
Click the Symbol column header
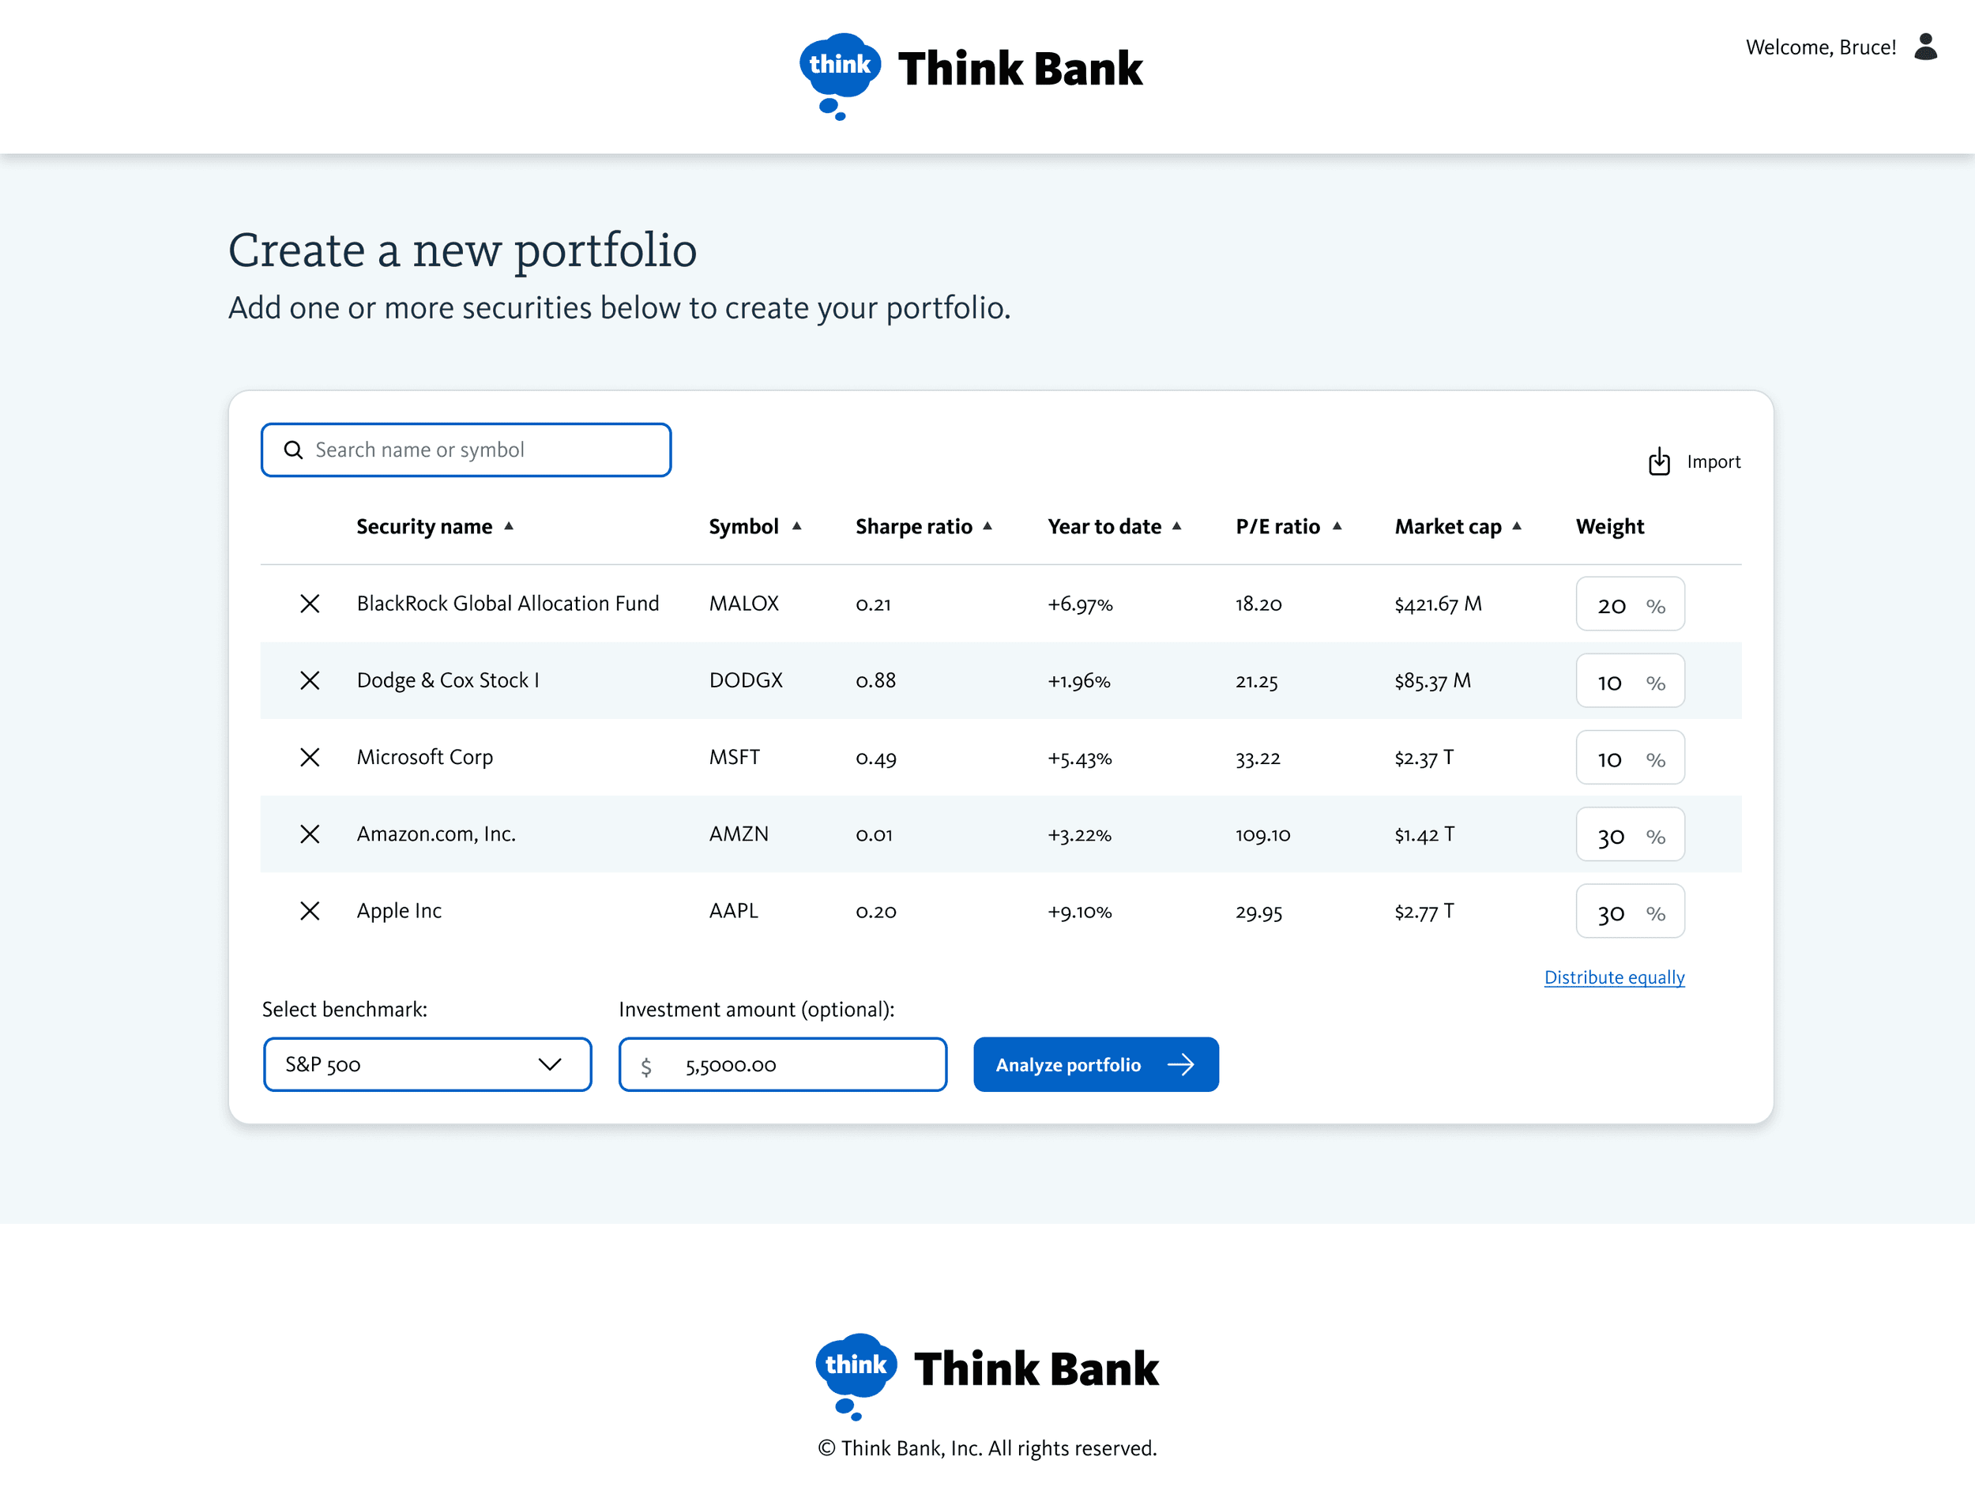coord(743,527)
